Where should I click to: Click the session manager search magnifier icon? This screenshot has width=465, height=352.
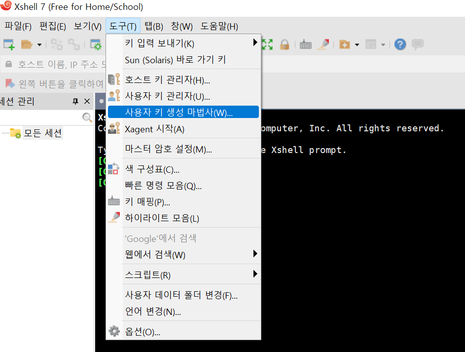(87, 117)
